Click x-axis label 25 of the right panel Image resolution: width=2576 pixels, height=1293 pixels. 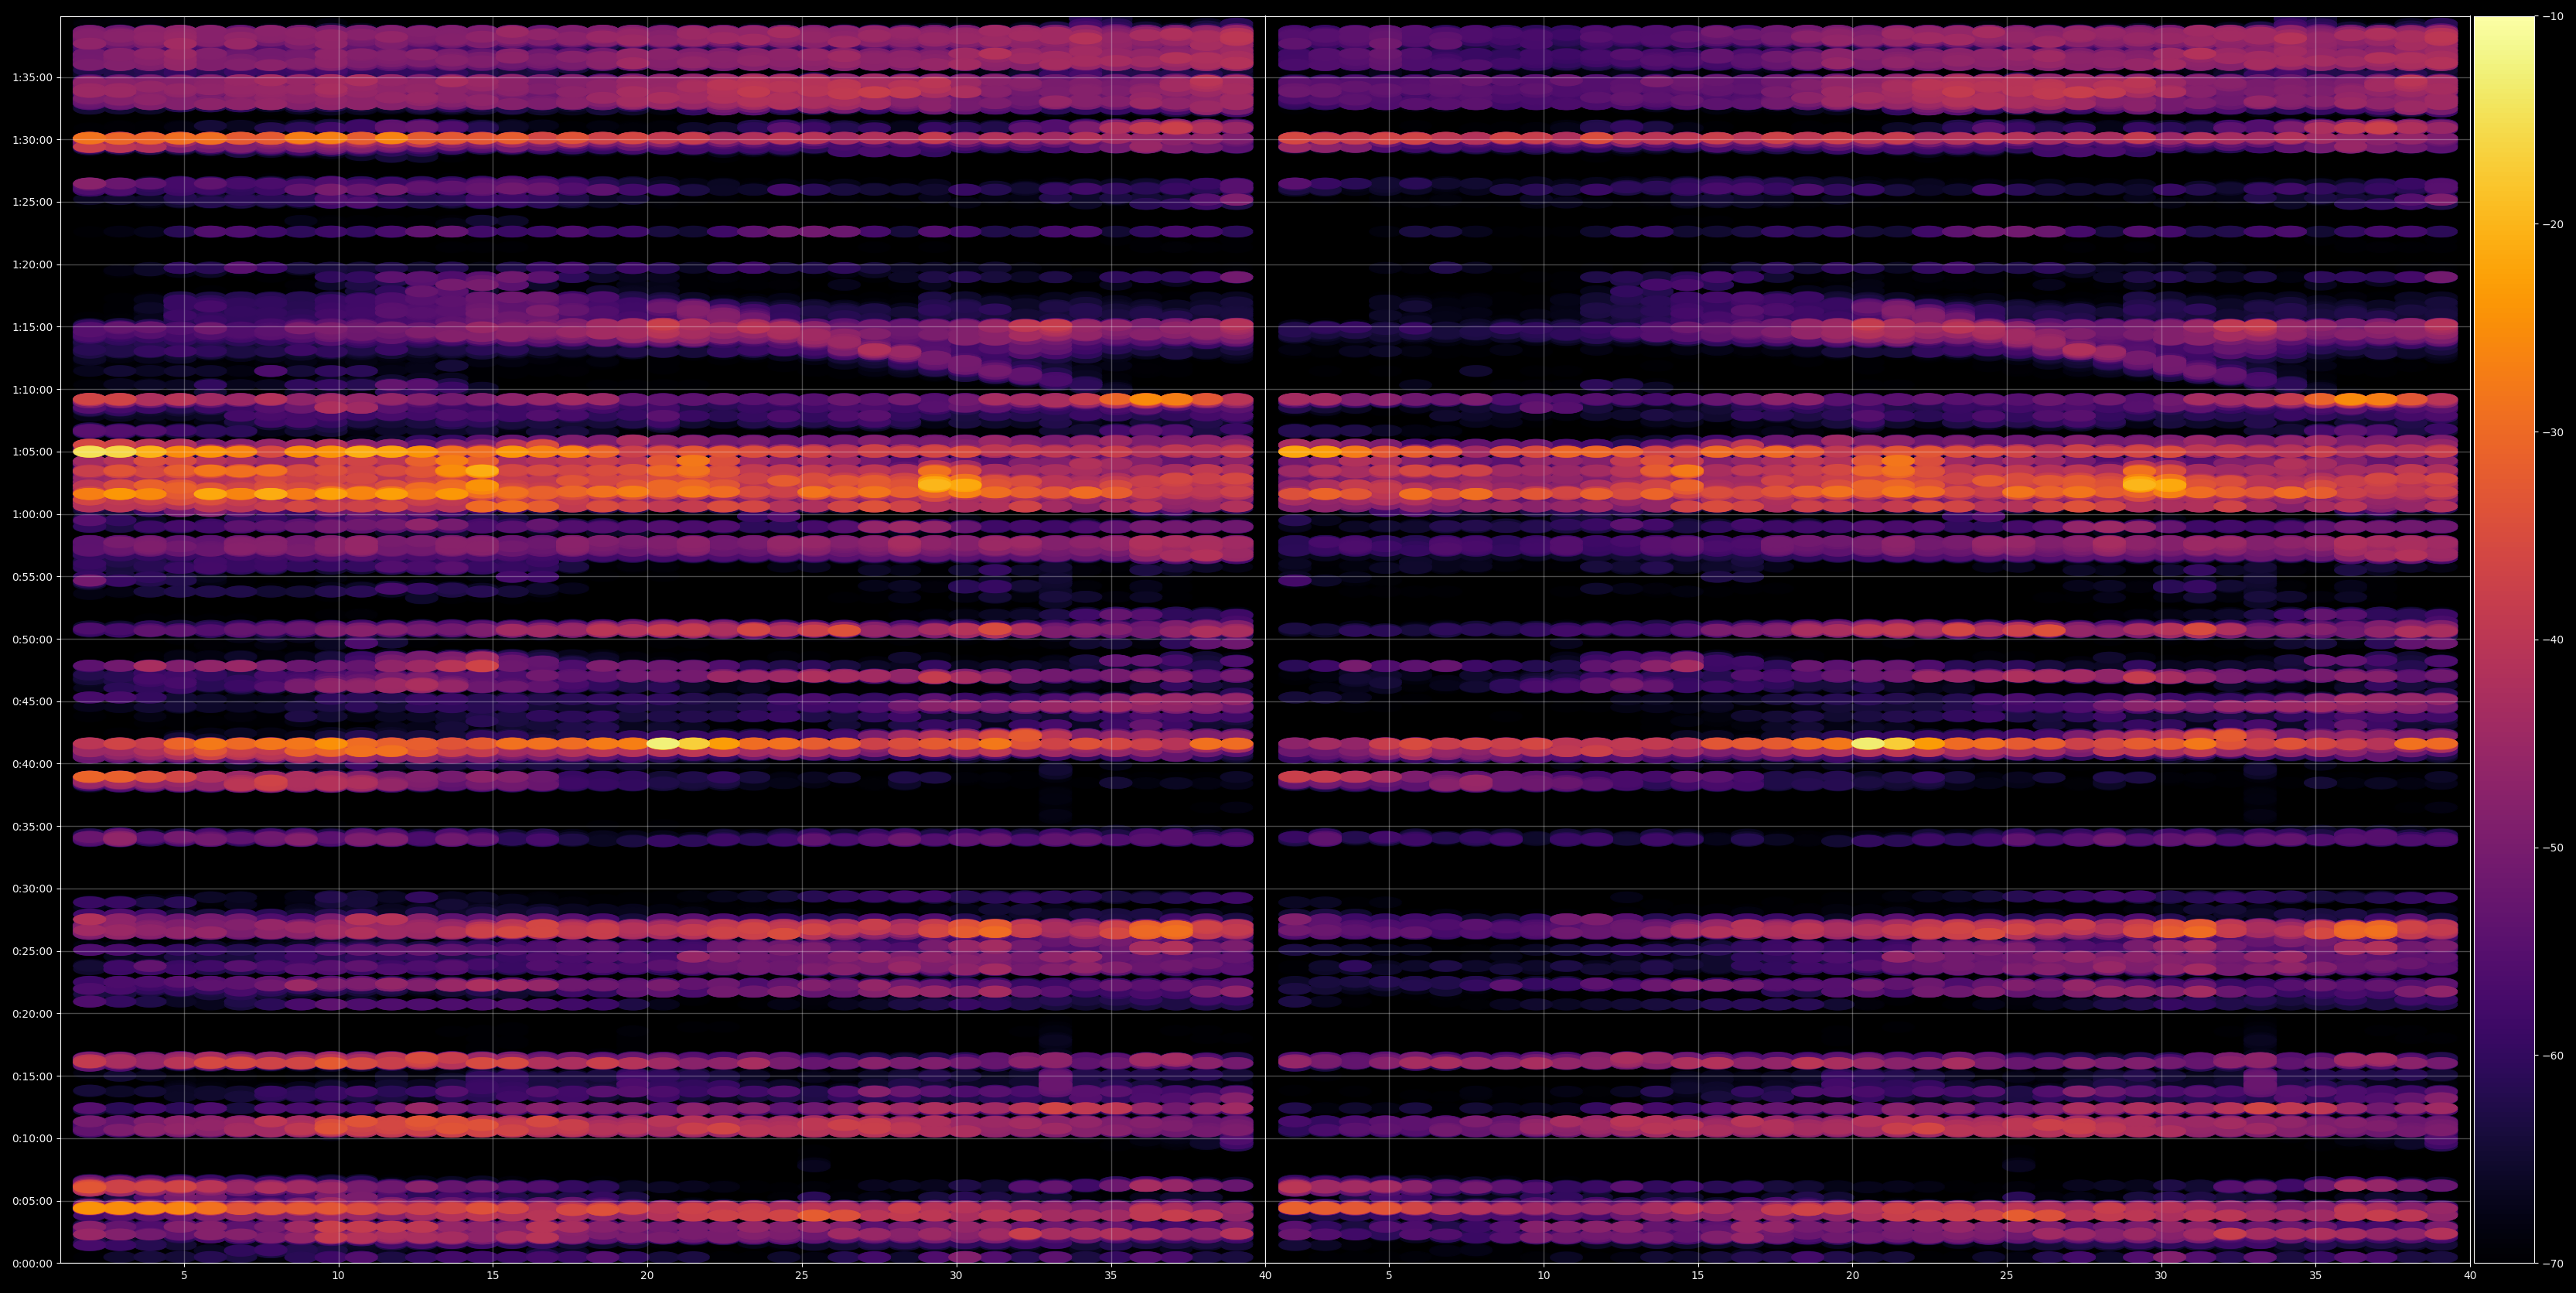2007,1276
